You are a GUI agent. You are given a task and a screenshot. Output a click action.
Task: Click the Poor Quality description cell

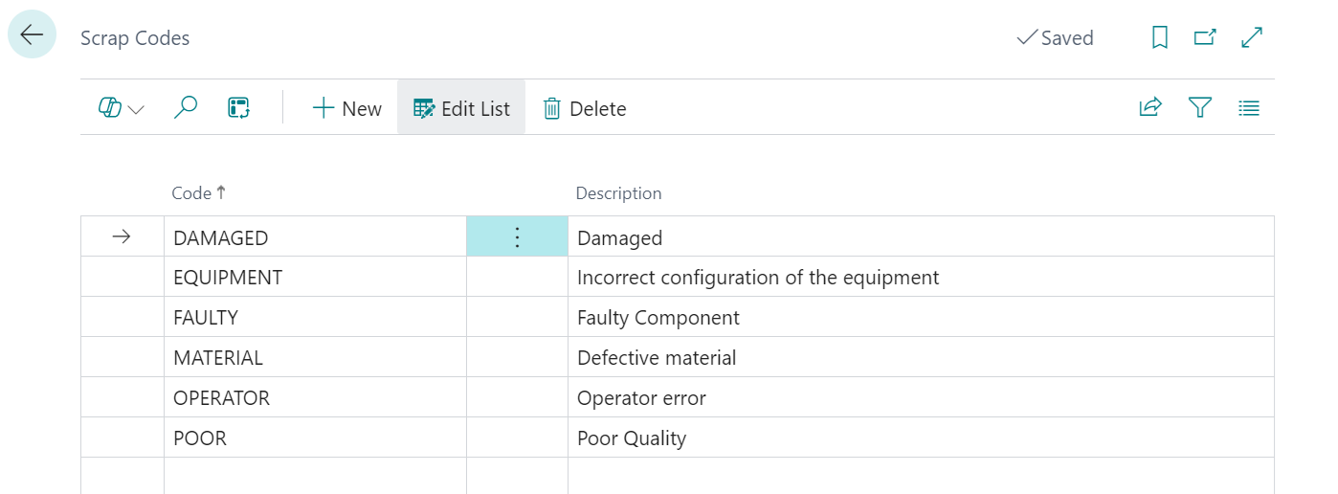pos(632,438)
